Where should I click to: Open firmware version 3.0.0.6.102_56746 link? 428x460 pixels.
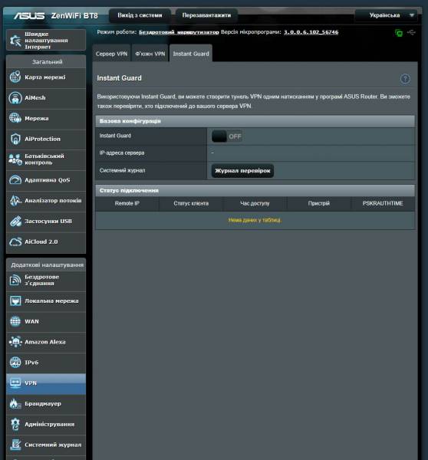coord(311,32)
